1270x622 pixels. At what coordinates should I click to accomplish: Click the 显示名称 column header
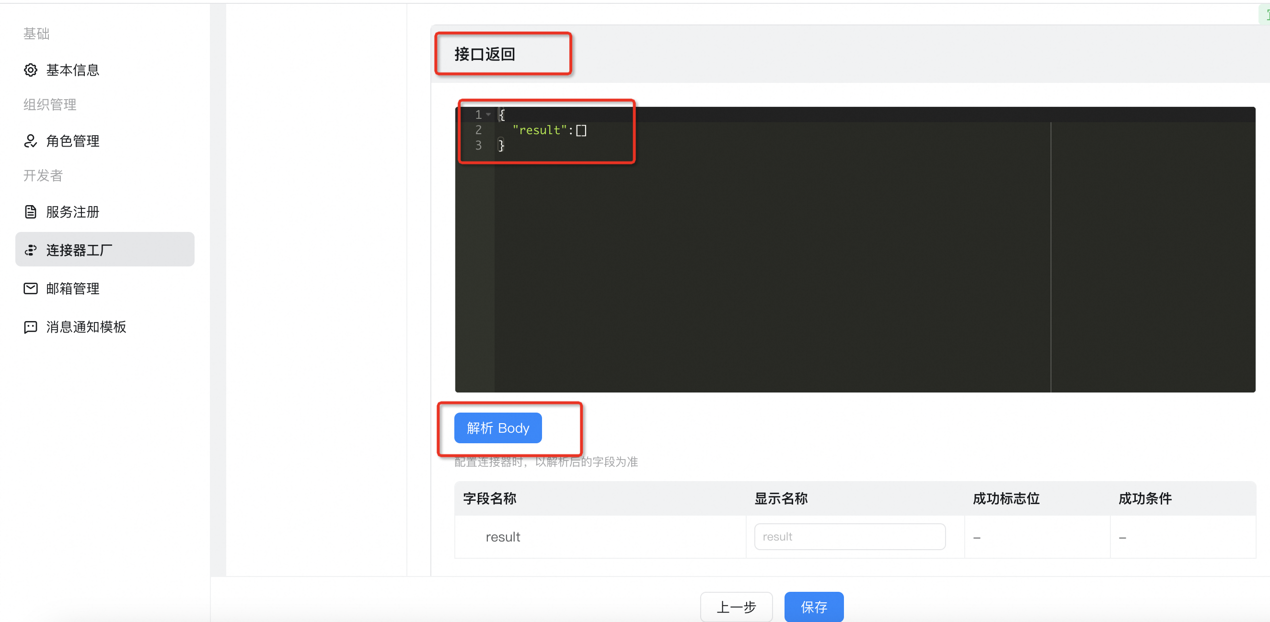781,498
